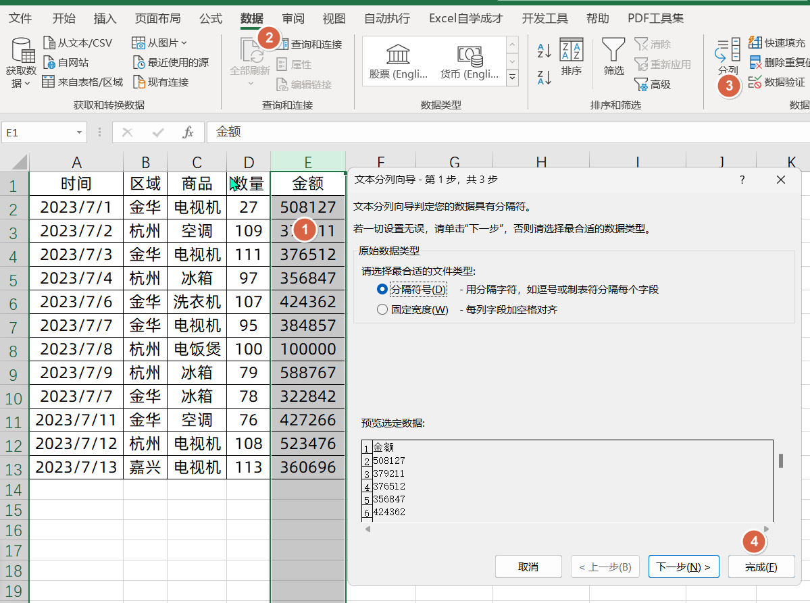Click Edit Links (编辑链接)
The image size is (810, 603).
(304, 84)
